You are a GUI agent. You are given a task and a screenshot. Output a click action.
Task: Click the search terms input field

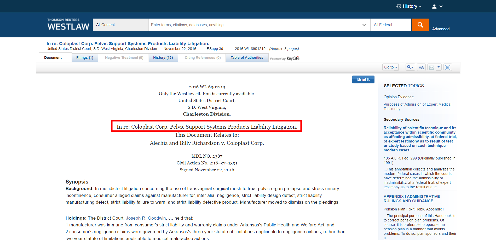(255, 25)
